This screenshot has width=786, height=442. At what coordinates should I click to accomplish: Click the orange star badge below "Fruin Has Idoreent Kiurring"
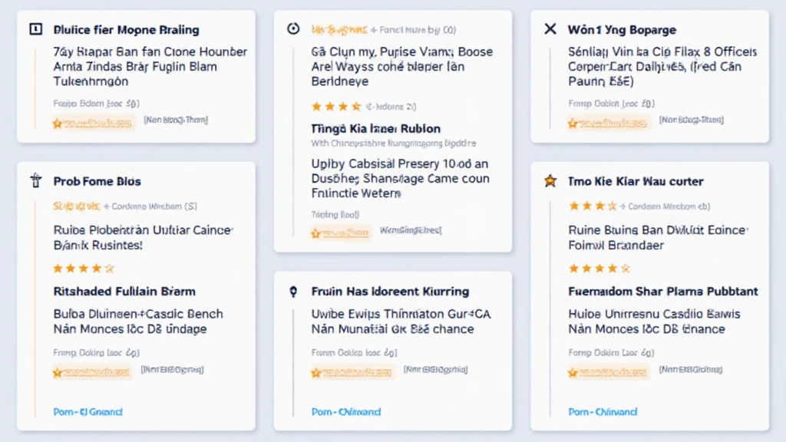click(x=351, y=372)
